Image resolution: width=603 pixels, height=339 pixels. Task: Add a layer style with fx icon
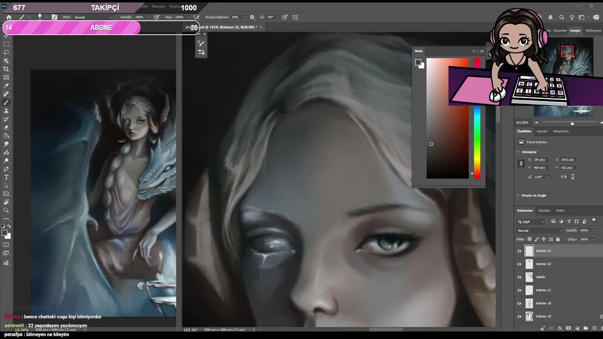click(560, 328)
